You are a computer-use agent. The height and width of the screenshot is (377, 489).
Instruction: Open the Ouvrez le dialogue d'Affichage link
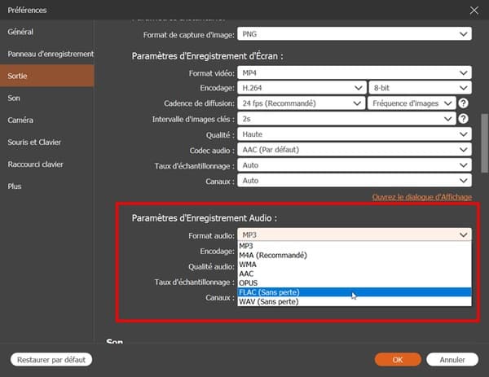pyautogui.click(x=421, y=197)
